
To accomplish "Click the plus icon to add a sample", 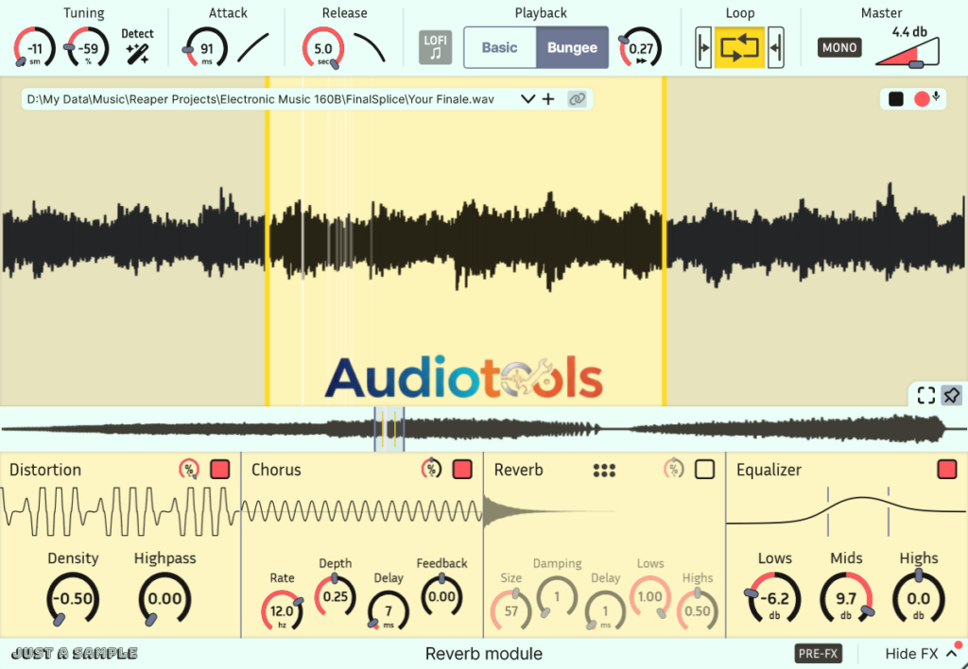I will (548, 99).
